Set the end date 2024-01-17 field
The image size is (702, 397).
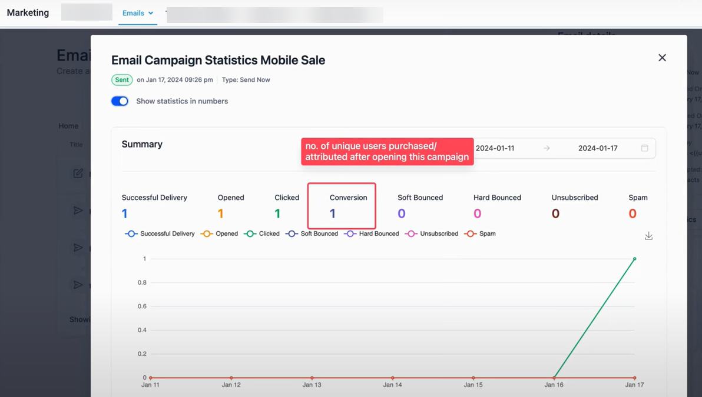point(597,148)
